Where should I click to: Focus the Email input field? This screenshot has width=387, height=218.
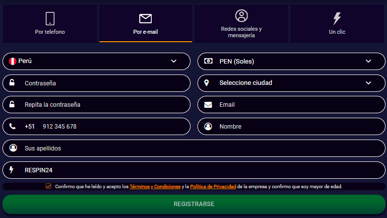(298, 105)
